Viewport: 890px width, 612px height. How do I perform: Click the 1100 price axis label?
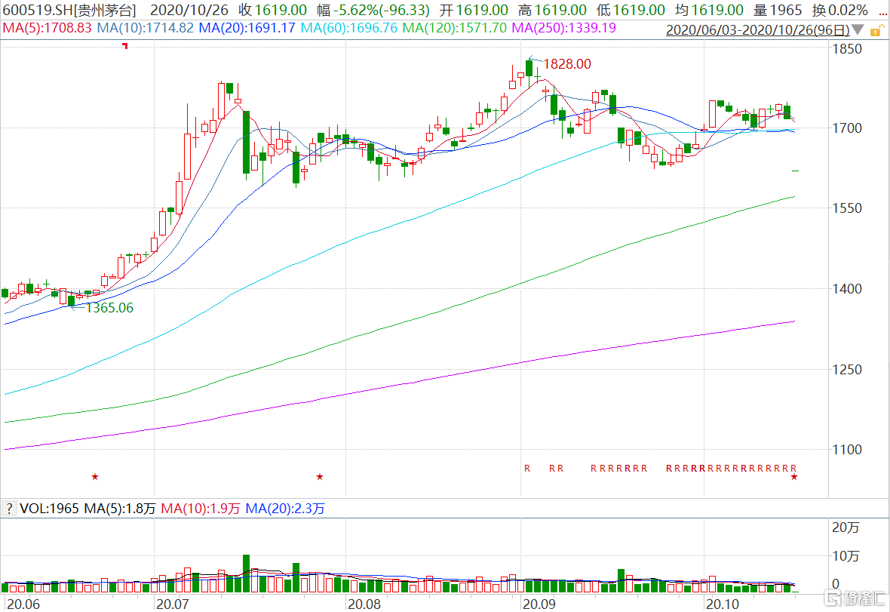847,450
